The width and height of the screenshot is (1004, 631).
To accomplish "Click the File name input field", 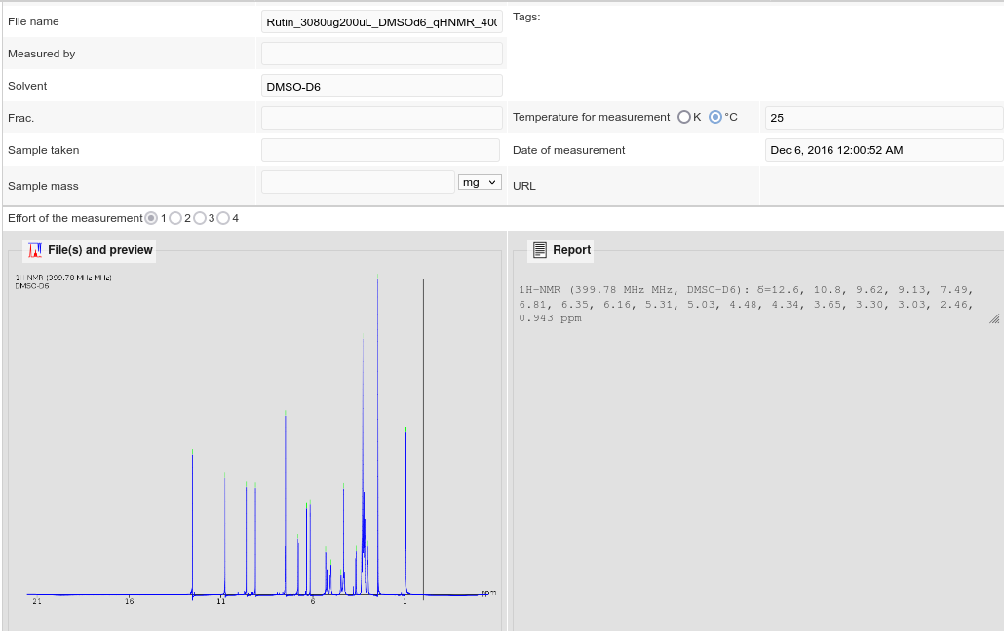I will 381,21.
